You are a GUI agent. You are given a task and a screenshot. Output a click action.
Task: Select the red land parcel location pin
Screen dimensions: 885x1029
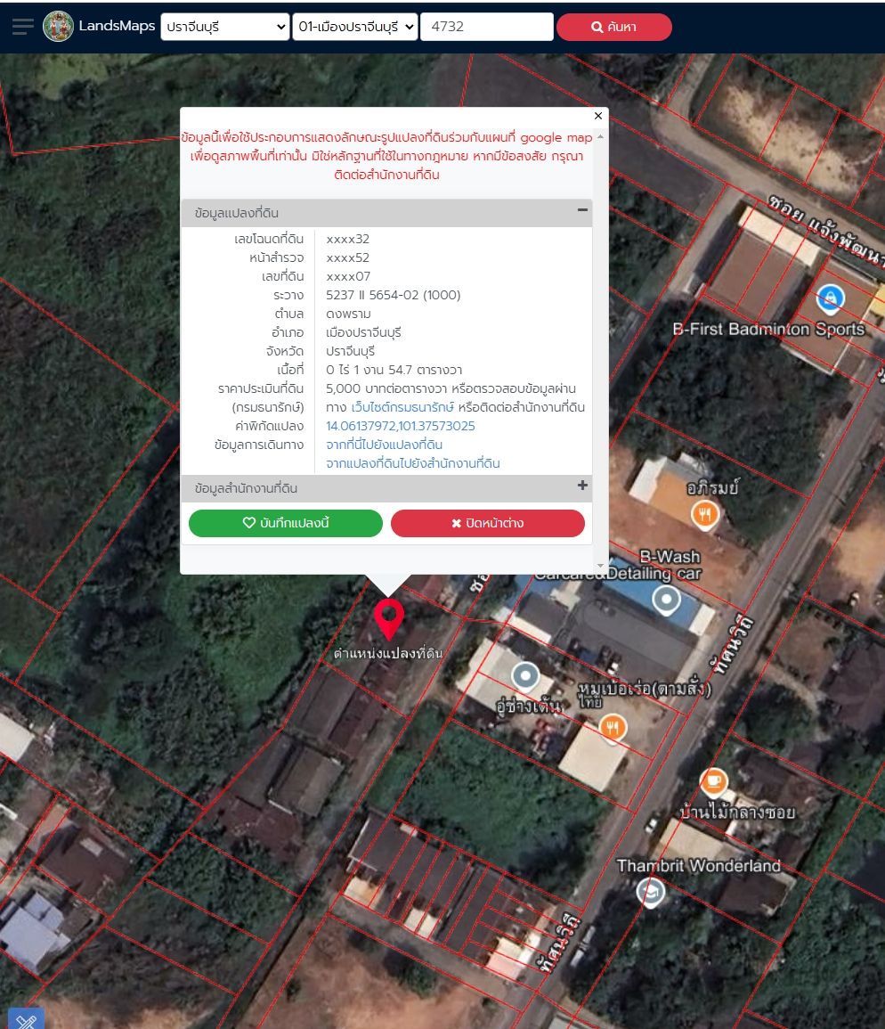click(388, 619)
